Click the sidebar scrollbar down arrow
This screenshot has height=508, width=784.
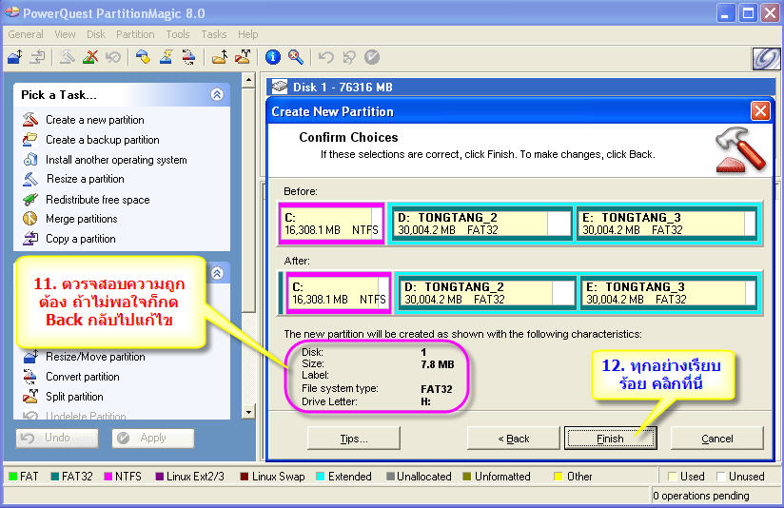point(248,412)
